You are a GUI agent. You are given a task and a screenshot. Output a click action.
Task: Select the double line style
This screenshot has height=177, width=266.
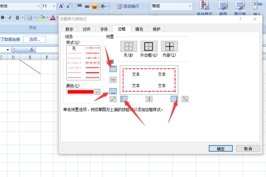[92, 78]
